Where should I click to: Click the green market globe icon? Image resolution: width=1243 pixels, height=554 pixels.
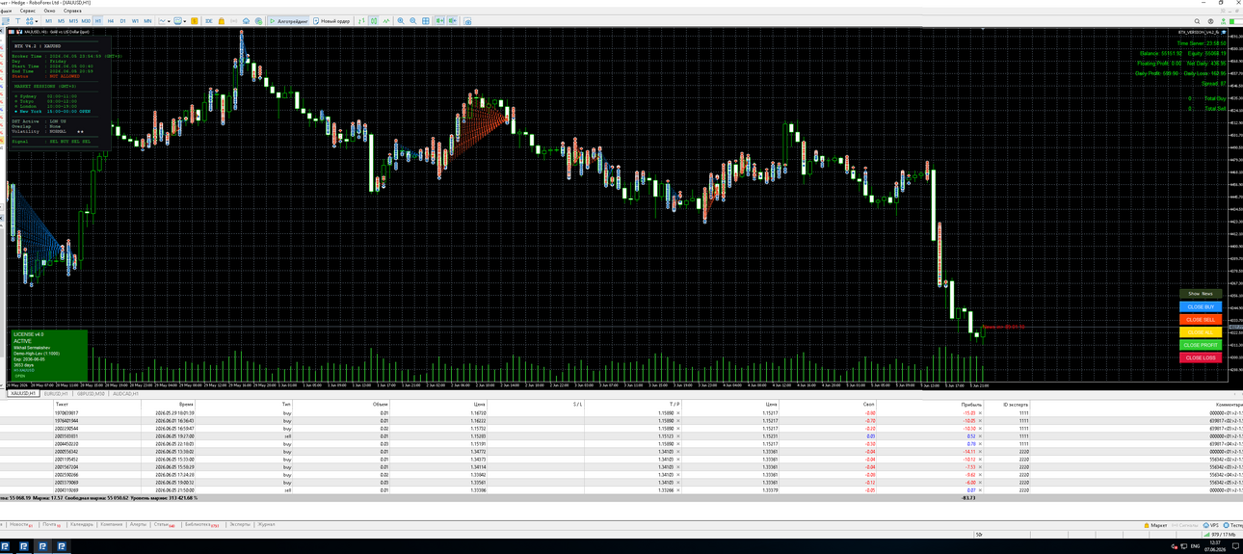pos(258,20)
